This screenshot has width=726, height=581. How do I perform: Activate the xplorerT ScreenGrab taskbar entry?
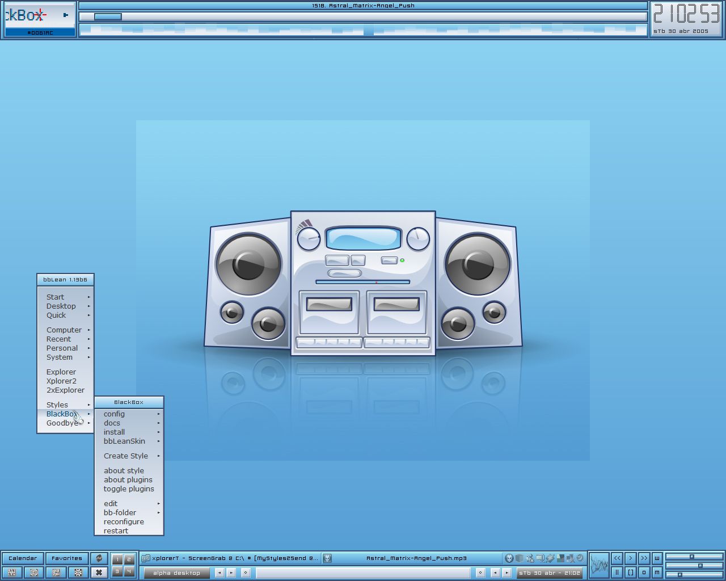230,558
